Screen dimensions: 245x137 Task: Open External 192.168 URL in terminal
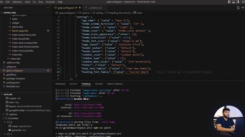[x=89, y=107]
